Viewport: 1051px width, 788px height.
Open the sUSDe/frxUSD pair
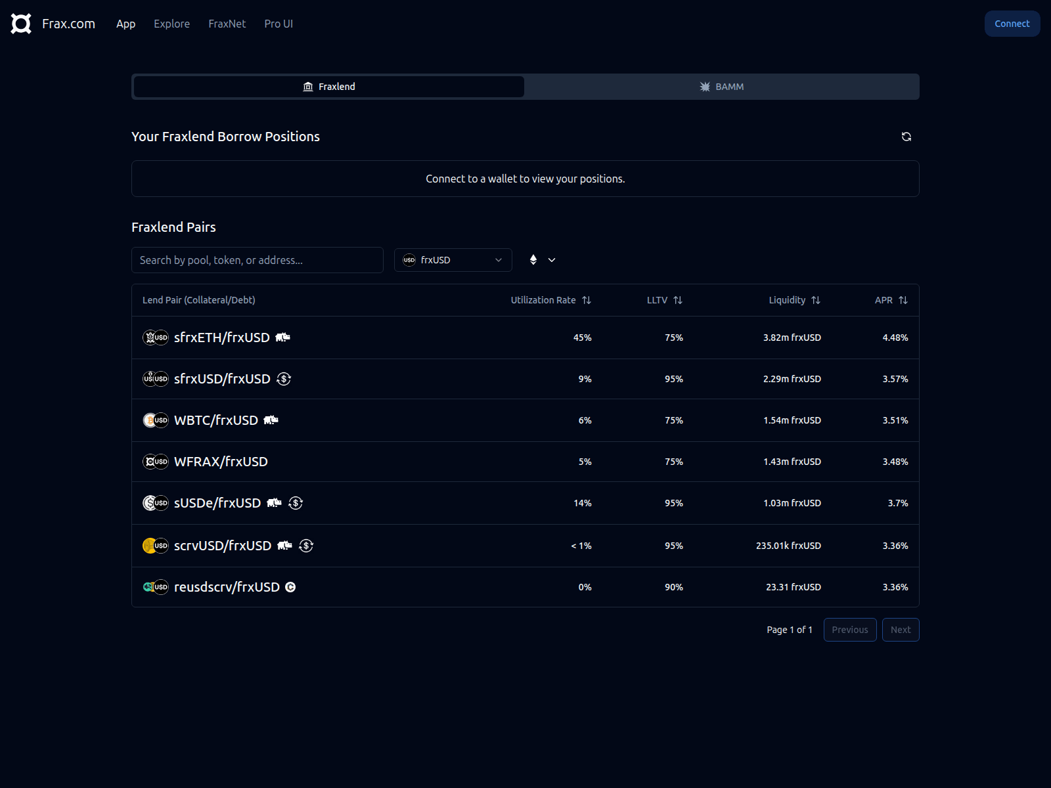[x=525, y=503]
